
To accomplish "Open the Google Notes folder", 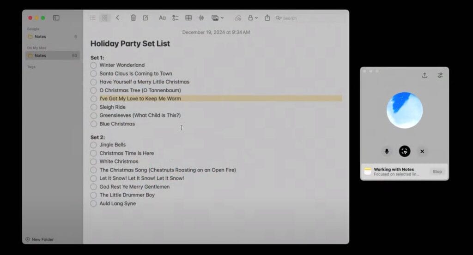I will pos(41,36).
